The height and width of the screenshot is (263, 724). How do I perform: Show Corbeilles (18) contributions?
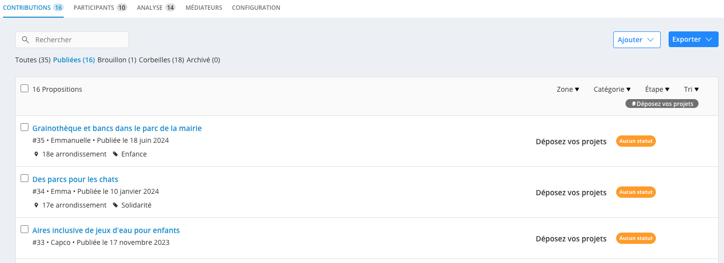(x=161, y=60)
